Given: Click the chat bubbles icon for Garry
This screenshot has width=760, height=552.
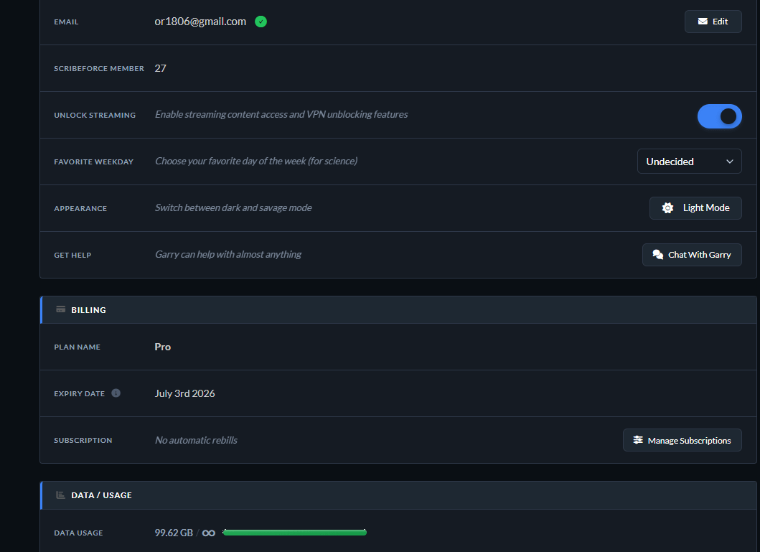Looking at the screenshot, I should pyautogui.click(x=657, y=254).
